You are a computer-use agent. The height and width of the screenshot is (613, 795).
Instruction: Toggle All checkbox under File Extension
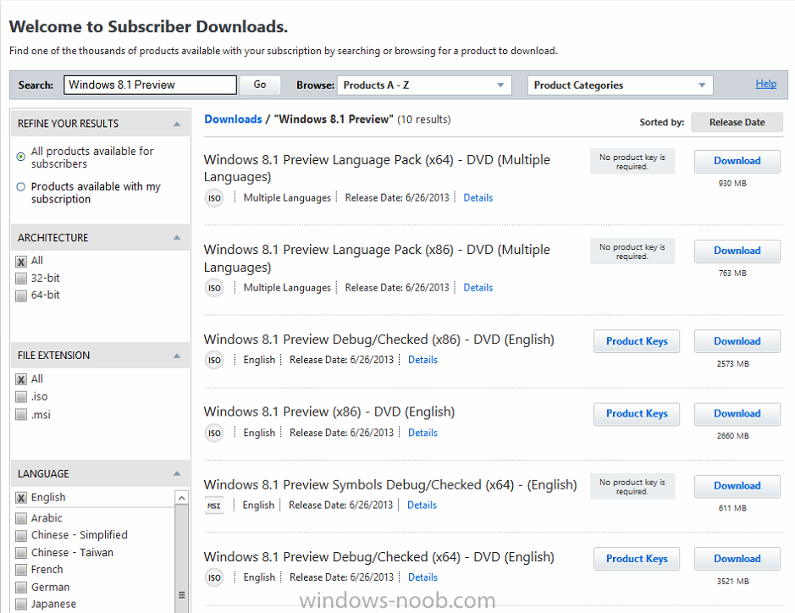click(21, 379)
